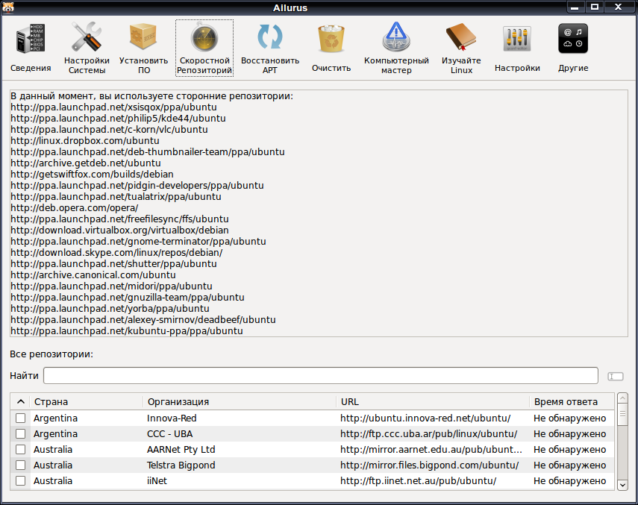Click the repository list scrollbar down arrow
Image resolution: width=638 pixels, height=505 pixels.
pos(622,485)
